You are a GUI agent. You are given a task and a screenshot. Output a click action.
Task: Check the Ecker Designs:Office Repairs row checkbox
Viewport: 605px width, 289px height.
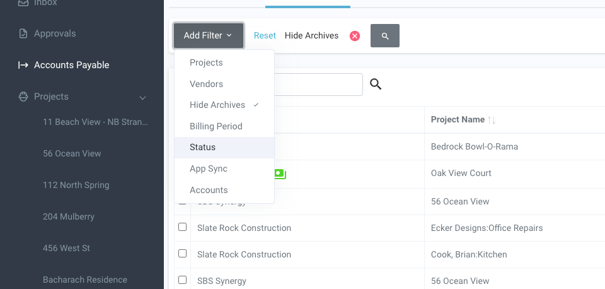tap(183, 227)
